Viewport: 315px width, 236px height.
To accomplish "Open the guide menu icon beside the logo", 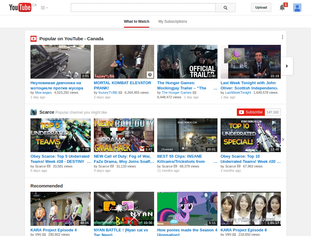I will coord(44,8).
